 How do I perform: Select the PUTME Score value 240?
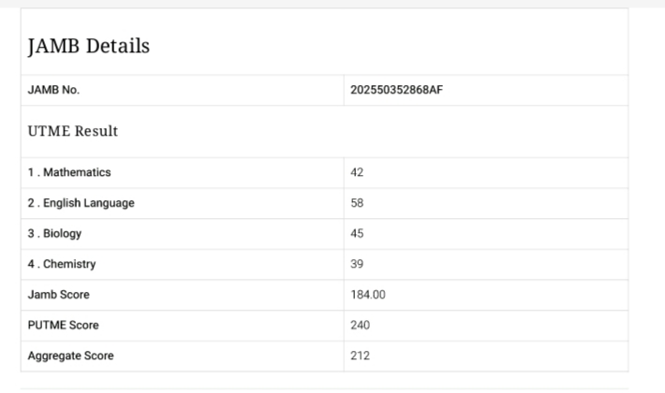(361, 326)
